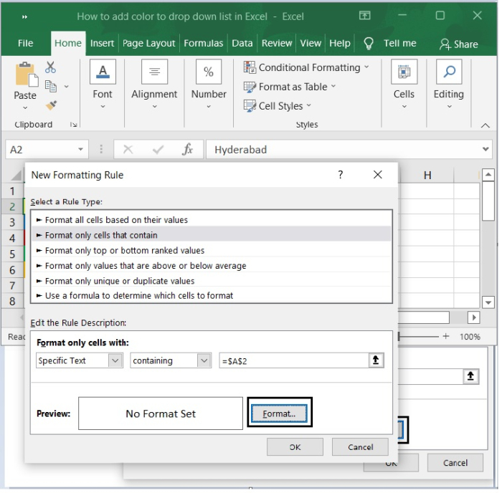Close the New Formatting Rule dialog
Screen dimensions: 502x493
coord(378,175)
